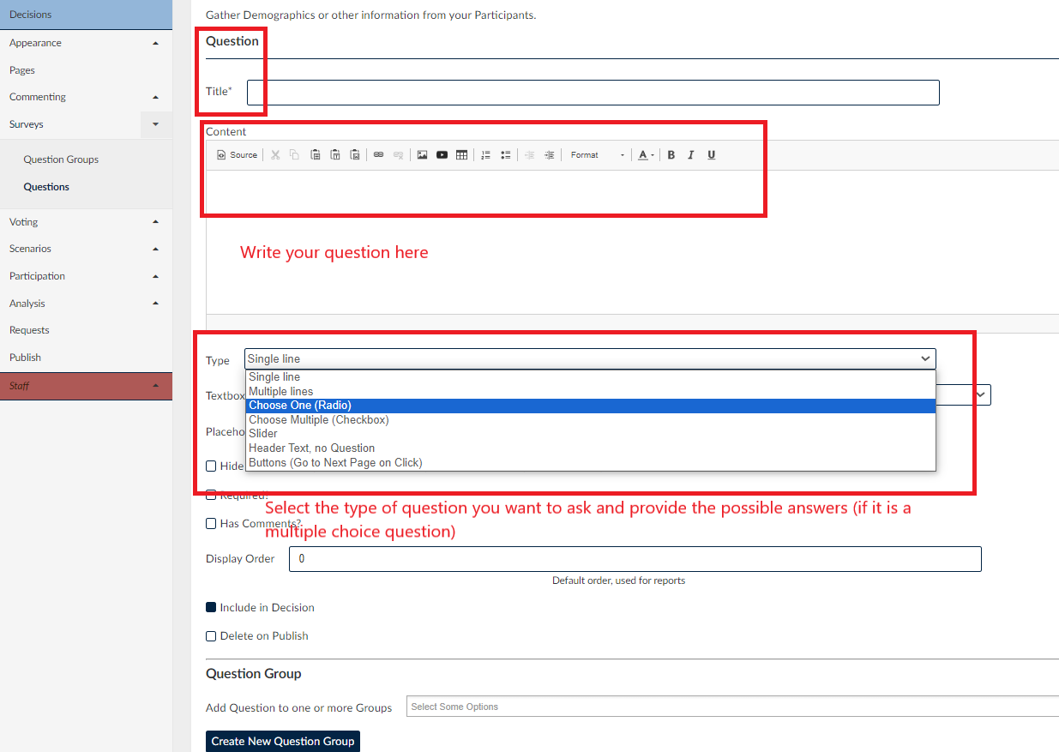The height and width of the screenshot is (752, 1059).
Task: Click the Paste as plain text icon
Action: coord(334,155)
